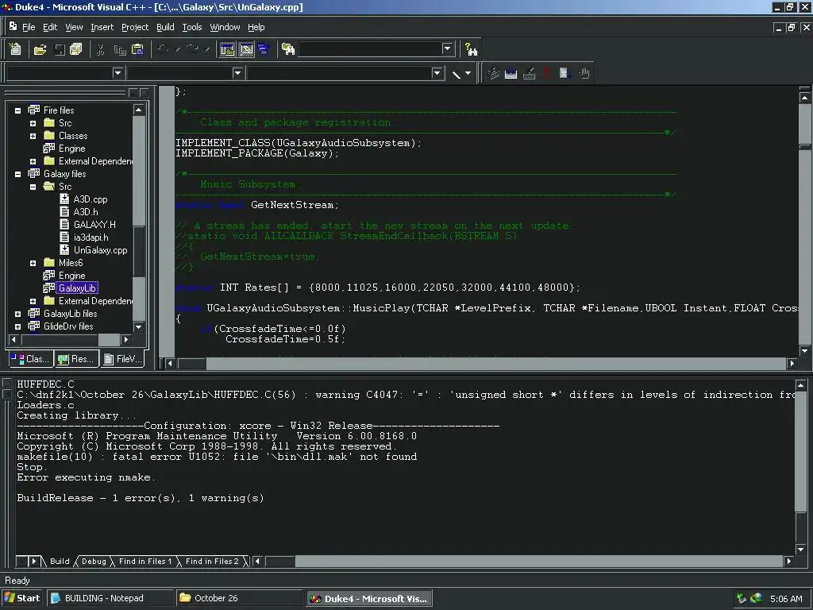Viewport: 813px width, 610px height.
Task: Click the workspace tree scroll-down arrow
Action: click(138, 326)
